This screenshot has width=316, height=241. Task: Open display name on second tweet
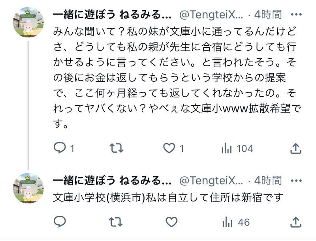click(112, 180)
